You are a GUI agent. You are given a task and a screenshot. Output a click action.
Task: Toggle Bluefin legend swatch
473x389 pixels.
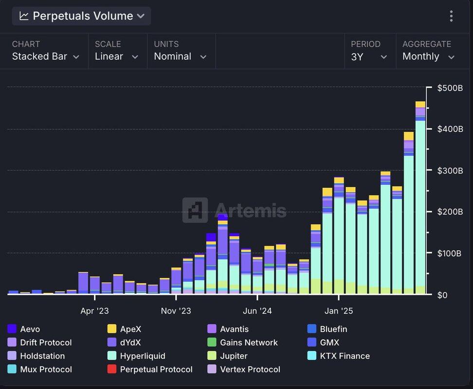(x=311, y=329)
